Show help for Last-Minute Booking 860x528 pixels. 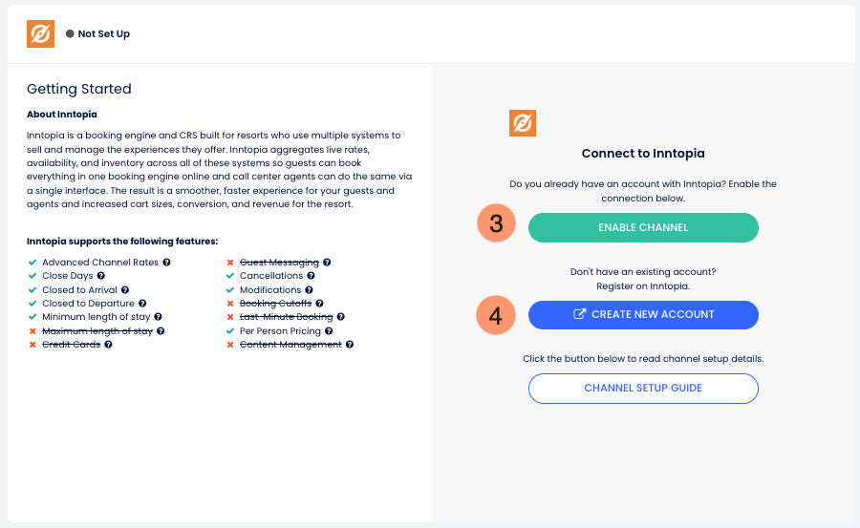point(340,317)
